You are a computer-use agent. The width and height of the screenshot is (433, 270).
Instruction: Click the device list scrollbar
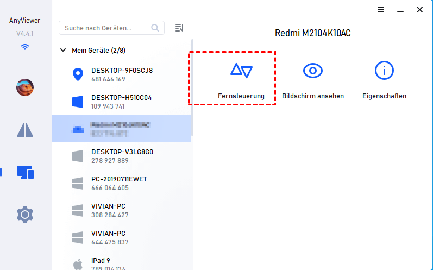pyautogui.click(x=192, y=88)
